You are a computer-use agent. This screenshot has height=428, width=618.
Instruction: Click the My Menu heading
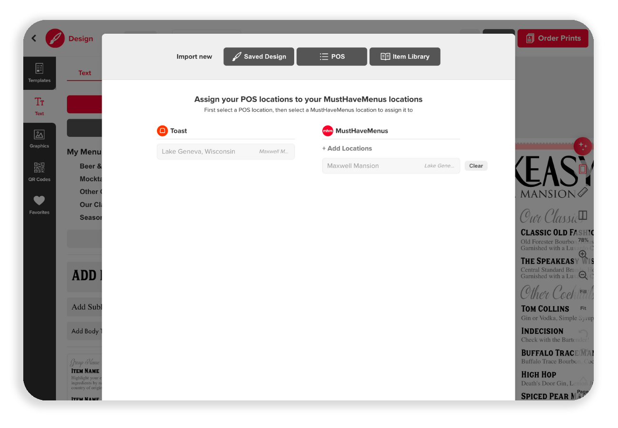(84, 152)
